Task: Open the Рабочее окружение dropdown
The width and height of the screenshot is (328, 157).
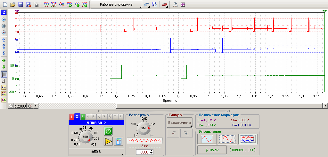Action: coord(116,5)
